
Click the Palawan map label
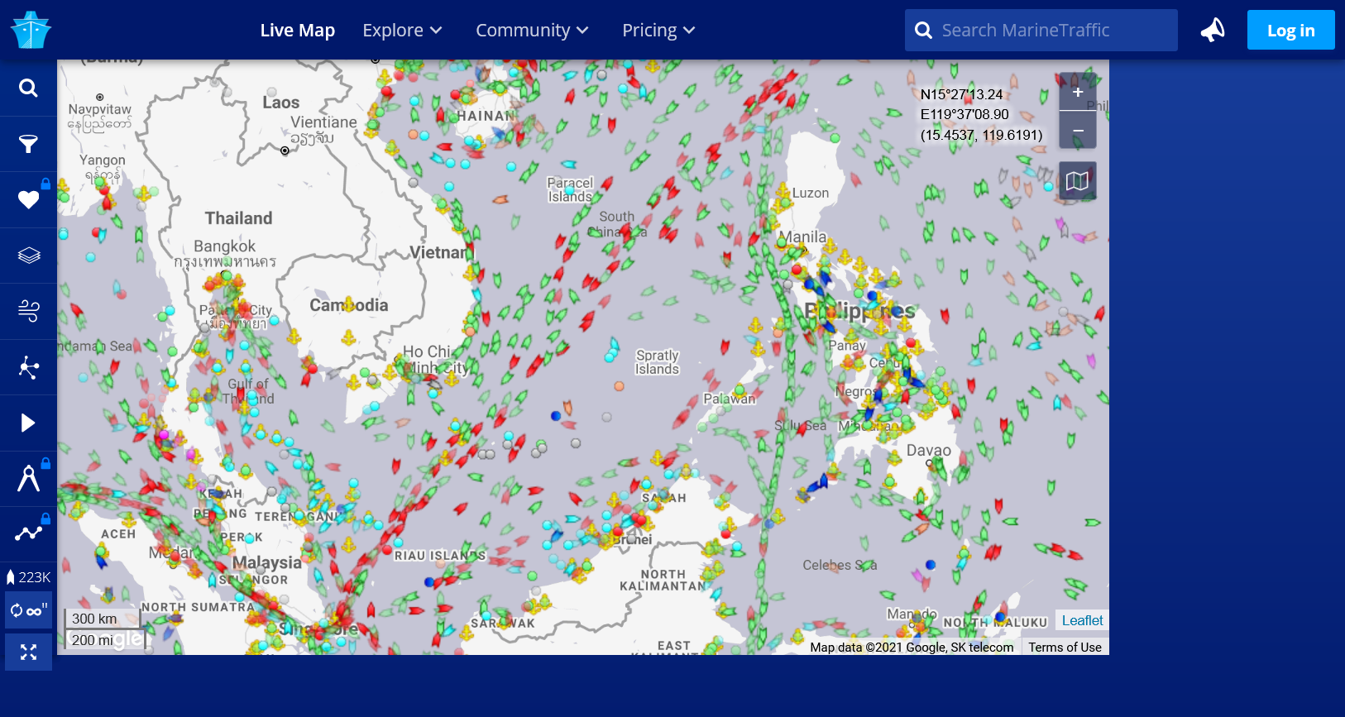[729, 399]
